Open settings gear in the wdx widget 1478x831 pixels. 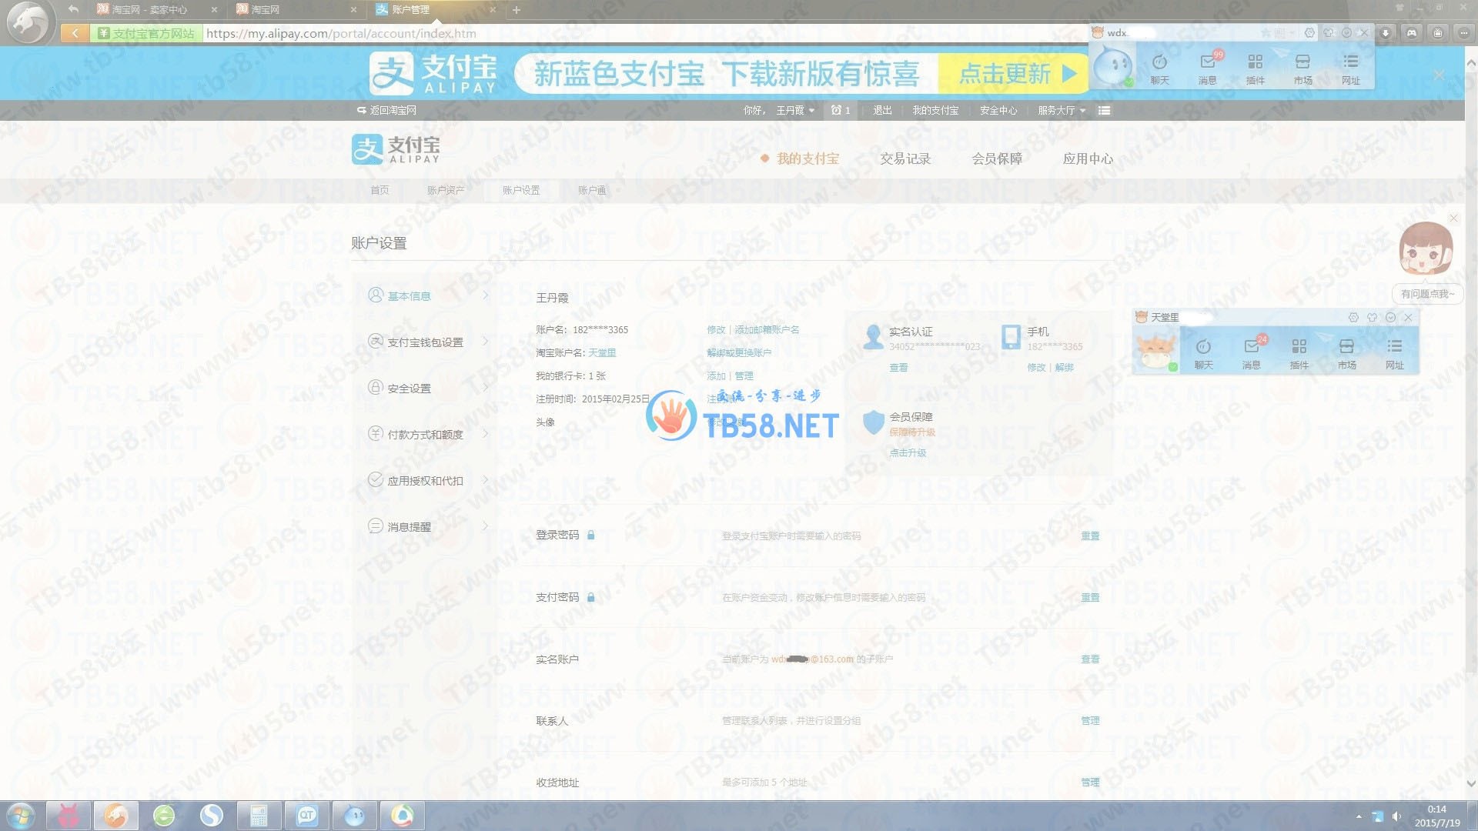point(1309,33)
